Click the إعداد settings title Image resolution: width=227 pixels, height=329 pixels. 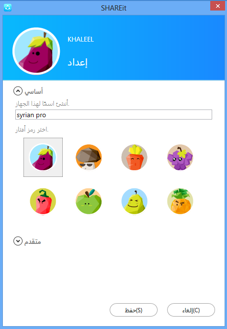point(78,62)
